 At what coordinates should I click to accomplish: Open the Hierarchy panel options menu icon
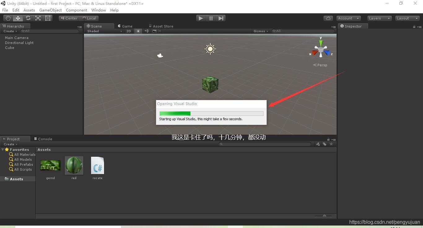80,27
